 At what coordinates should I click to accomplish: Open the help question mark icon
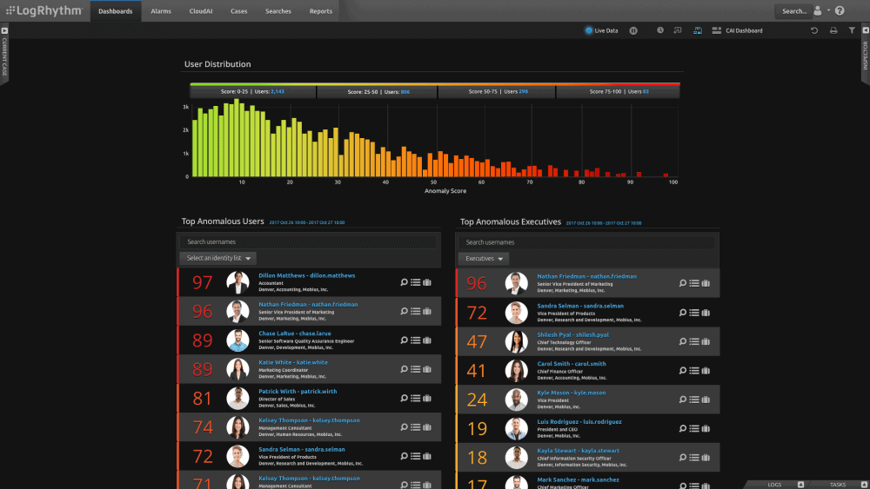pos(840,11)
